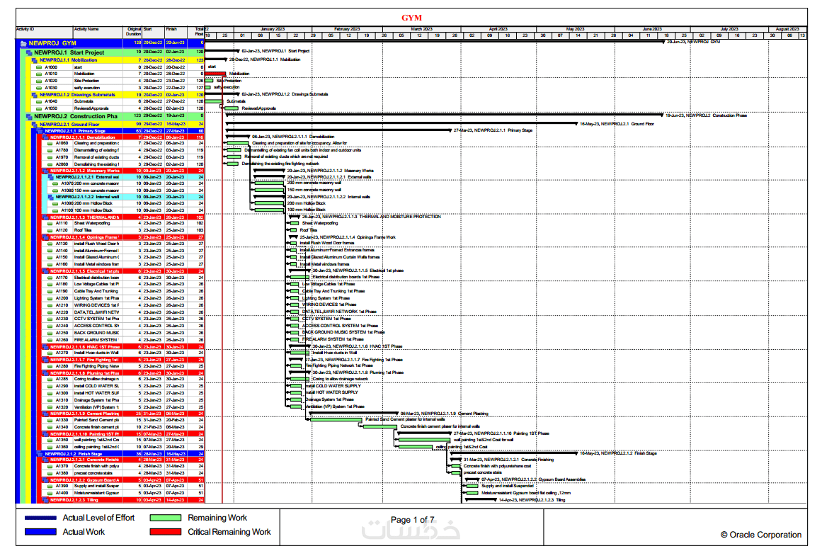Click the WBS icon beside NEWPROJ.2 Construction Phase
This screenshot has height=551, width=822.
pos(29,116)
